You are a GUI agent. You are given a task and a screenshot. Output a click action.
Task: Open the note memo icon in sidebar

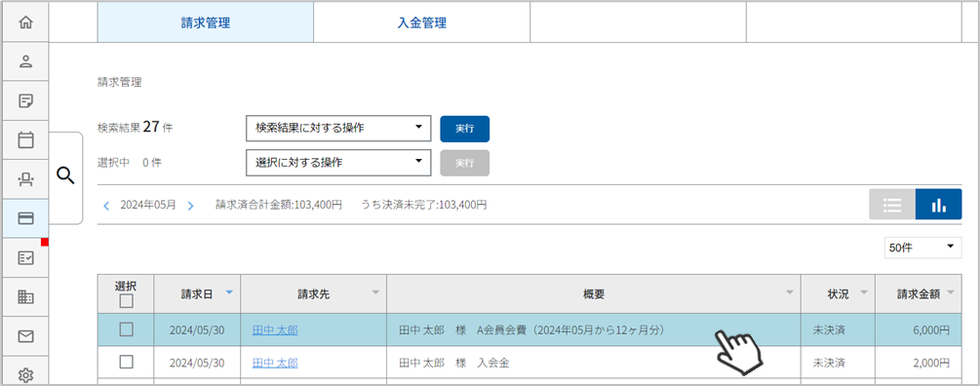[25, 100]
